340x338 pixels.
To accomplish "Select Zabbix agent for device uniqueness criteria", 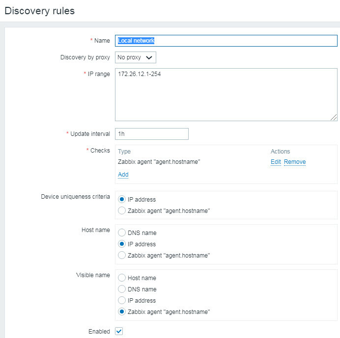I will point(122,211).
